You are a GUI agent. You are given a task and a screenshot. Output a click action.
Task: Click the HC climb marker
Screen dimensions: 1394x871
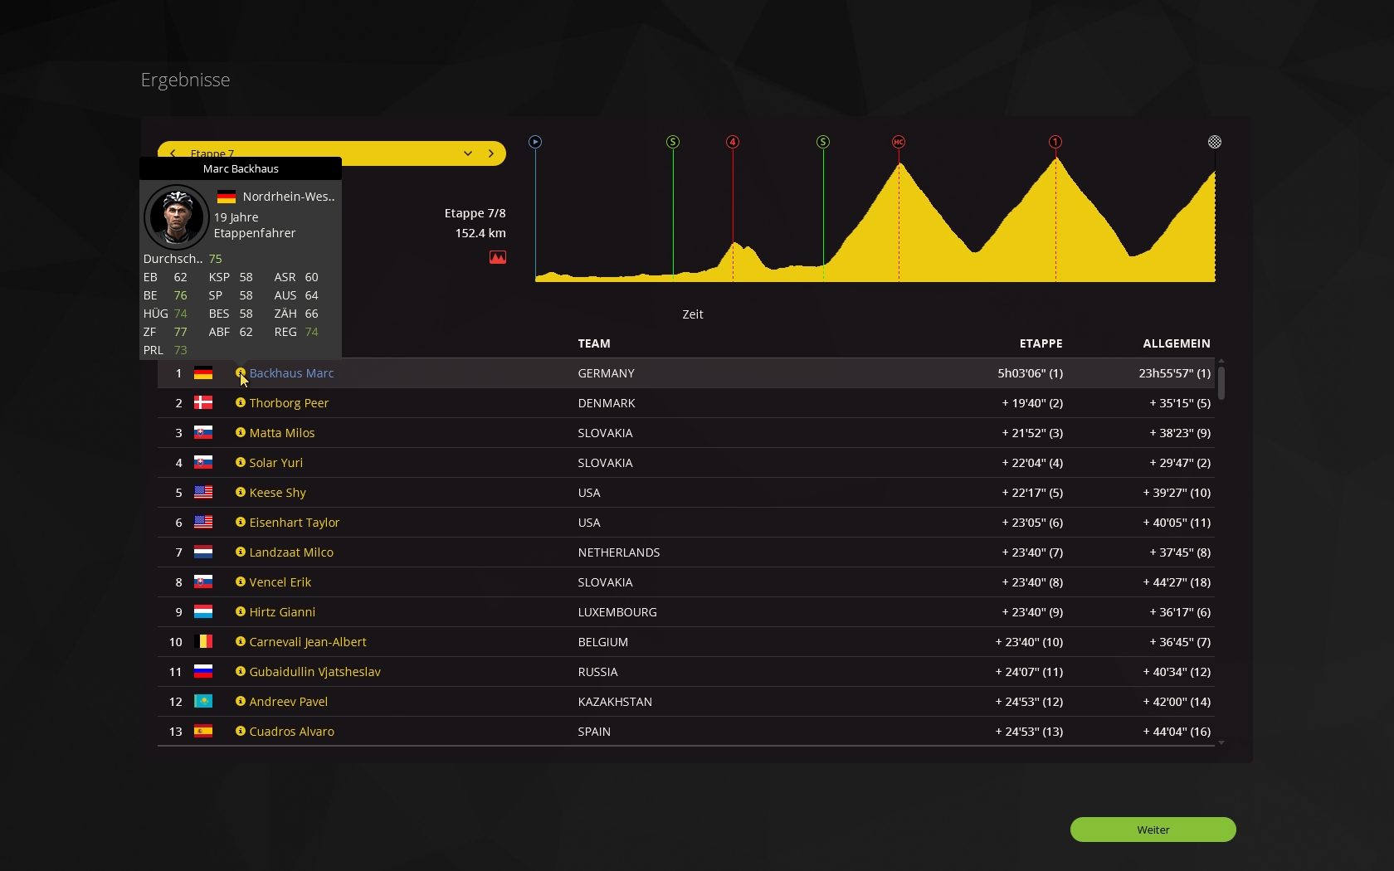(x=899, y=142)
